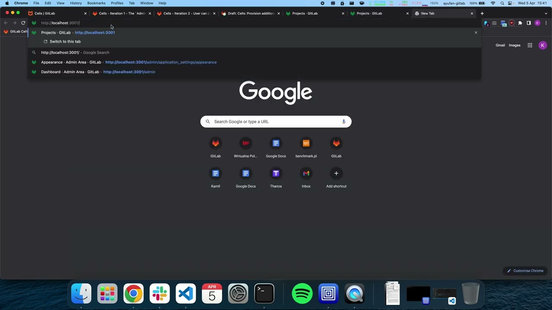Switch to the Cells - Iteration 2 tab

(x=186, y=13)
